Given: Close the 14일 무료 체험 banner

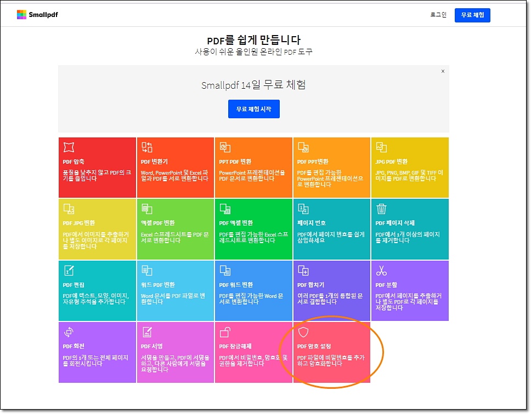Looking at the screenshot, I should click(x=443, y=71).
